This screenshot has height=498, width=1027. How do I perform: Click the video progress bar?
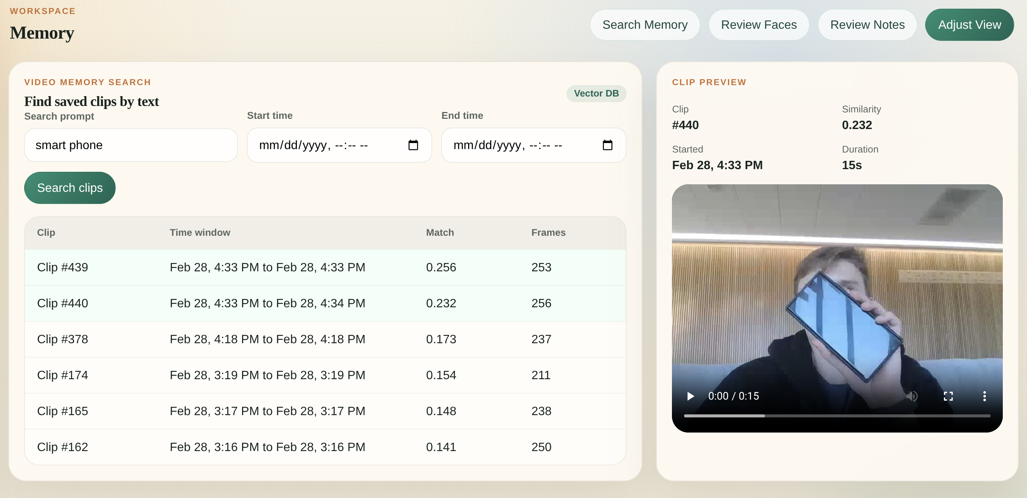837,416
